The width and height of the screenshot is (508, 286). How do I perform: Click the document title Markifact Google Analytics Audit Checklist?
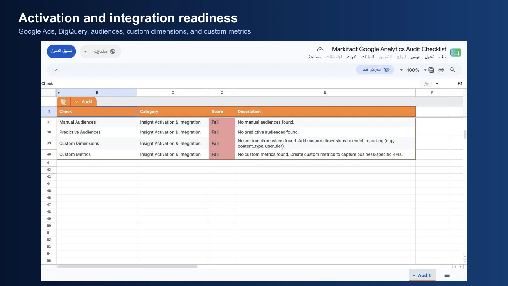tap(389, 49)
